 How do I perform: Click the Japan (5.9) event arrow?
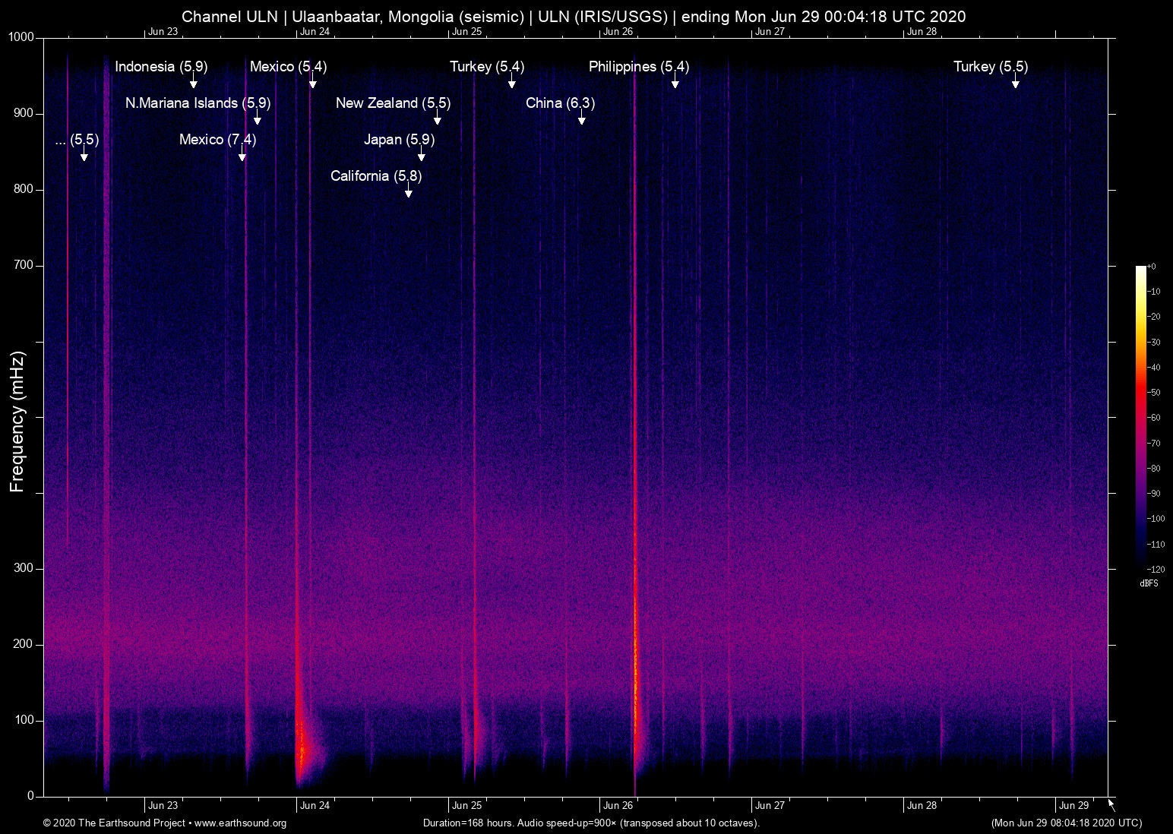pyautogui.click(x=422, y=156)
